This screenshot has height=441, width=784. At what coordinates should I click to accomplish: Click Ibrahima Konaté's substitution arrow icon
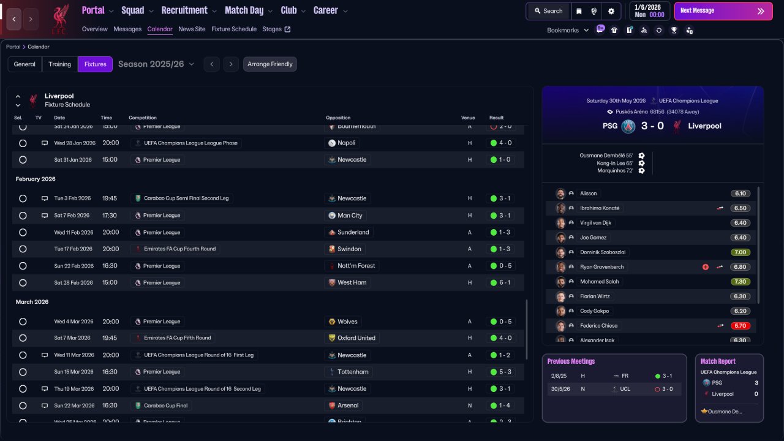(720, 208)
